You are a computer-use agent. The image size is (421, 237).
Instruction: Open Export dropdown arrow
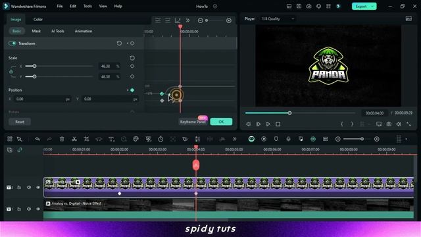[373, 6]
